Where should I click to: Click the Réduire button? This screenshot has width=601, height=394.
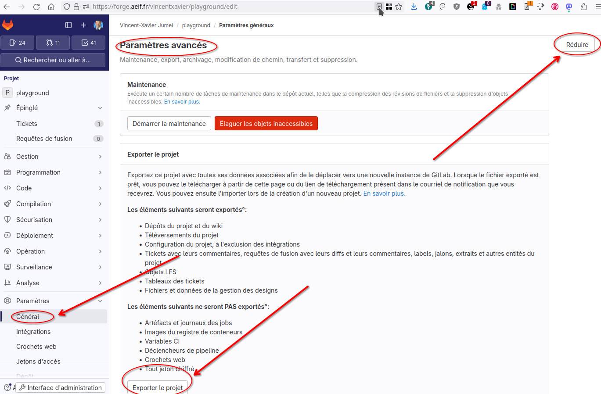[x=577, y=45]
